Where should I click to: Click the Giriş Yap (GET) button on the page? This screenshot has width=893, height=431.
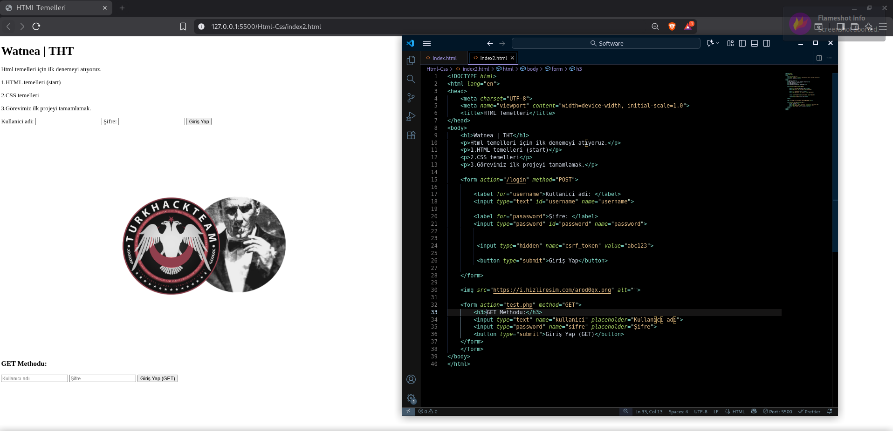(158, 378)
